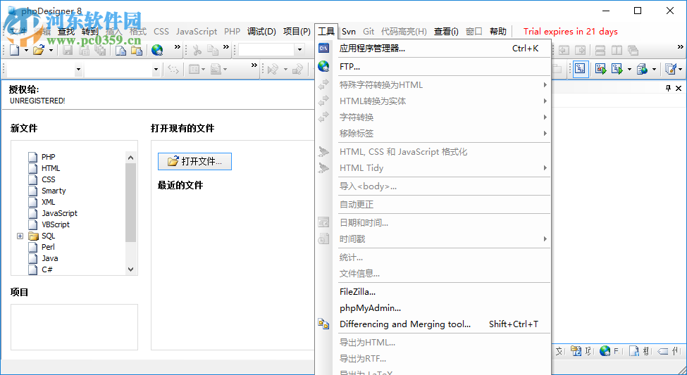Click the code beautifier icon highlighted in toolbar

coord(581,69)
